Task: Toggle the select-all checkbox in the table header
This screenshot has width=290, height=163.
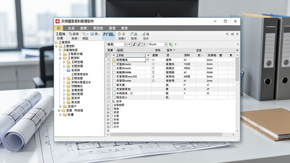Action: point(108,55)
